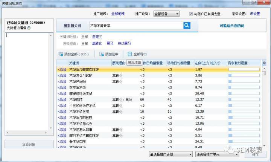Open 请选择推广计划 dropdown
This screenshot has width=271, height=162.
[x=171, y=154]
